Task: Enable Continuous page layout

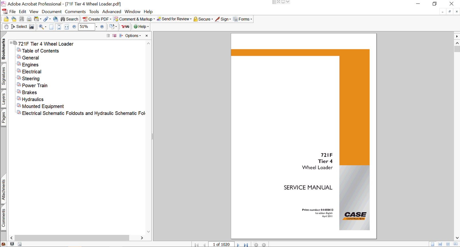Action: point(440,244)
